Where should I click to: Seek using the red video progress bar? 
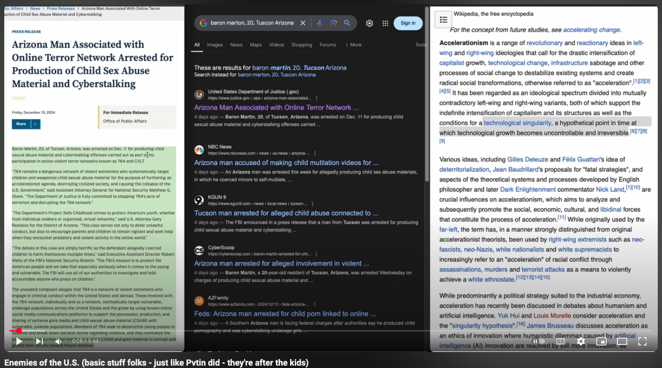330,331
